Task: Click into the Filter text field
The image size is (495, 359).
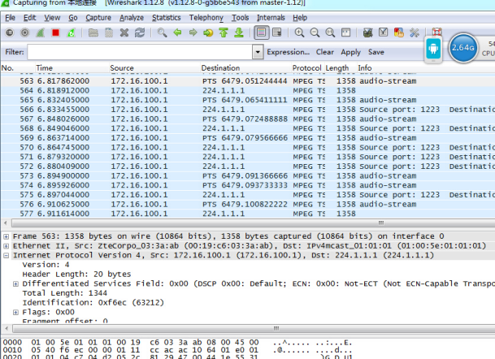Action: click(x=140, y=52)
